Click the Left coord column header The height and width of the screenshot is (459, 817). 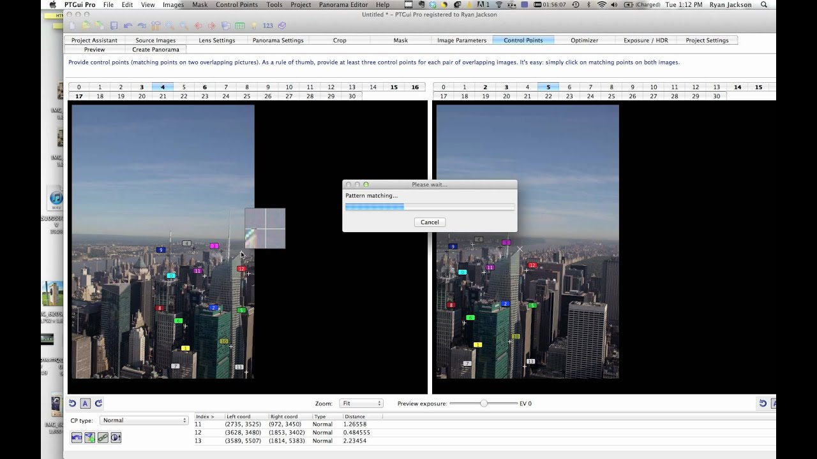(x=246, y=416)
